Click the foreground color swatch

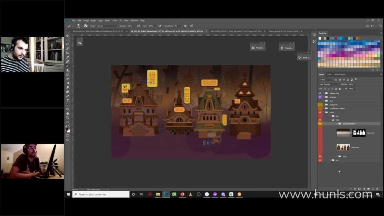coord(67,129)
